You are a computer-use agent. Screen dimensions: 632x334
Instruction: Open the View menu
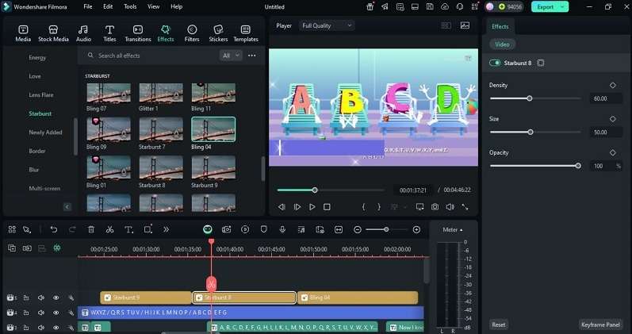pyautogui.click(x=154, y=7)
